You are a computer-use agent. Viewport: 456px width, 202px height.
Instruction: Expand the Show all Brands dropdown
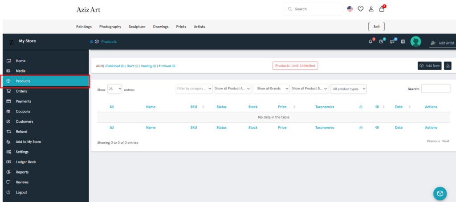[271, 89]
